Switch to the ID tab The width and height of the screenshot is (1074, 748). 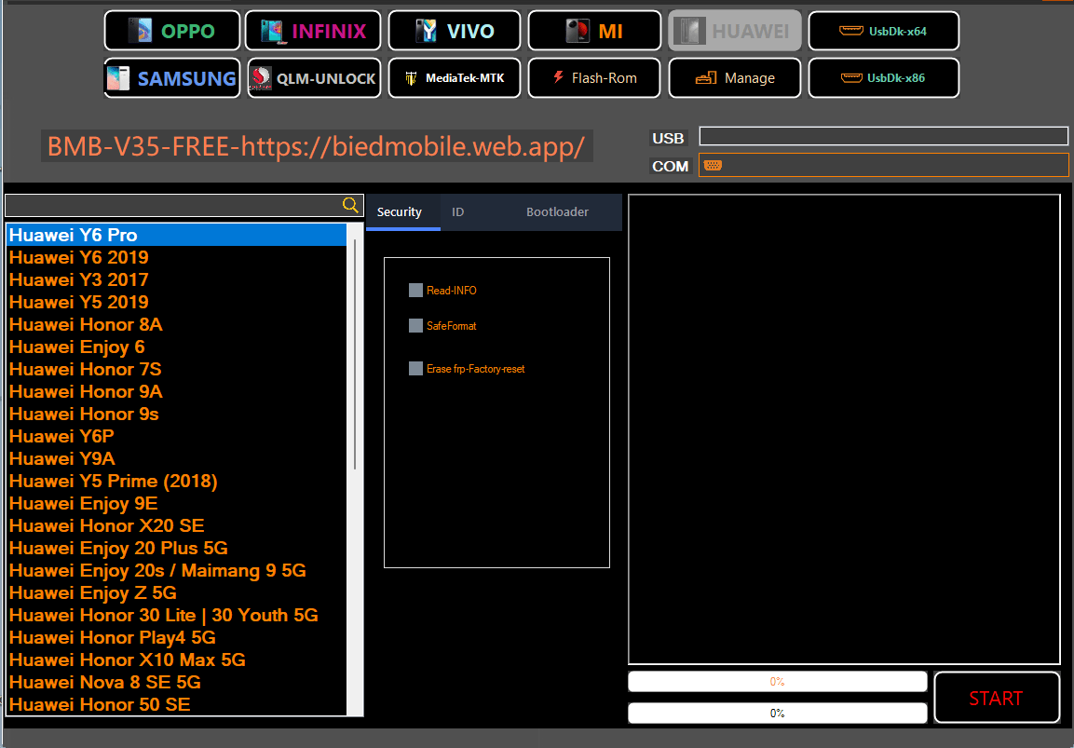(457, 211)
